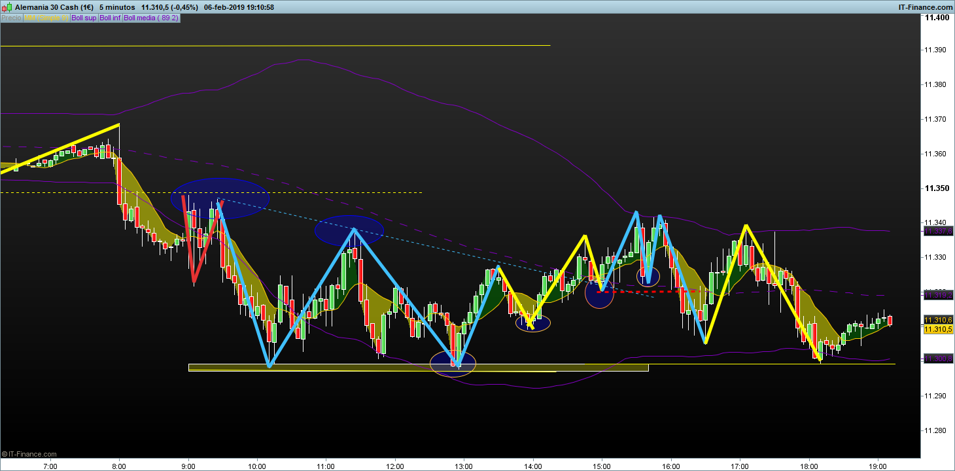Select the Boll sup indicator label
The width and height of the screenshot is (955, 471).
click(84, 18)
